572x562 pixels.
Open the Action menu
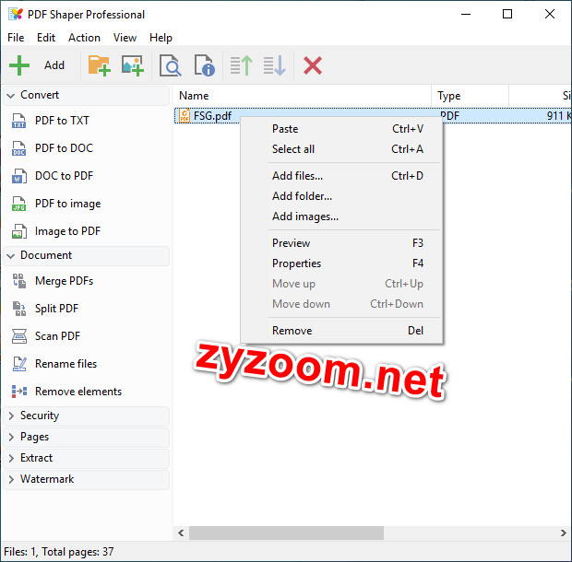click(84, 38)
